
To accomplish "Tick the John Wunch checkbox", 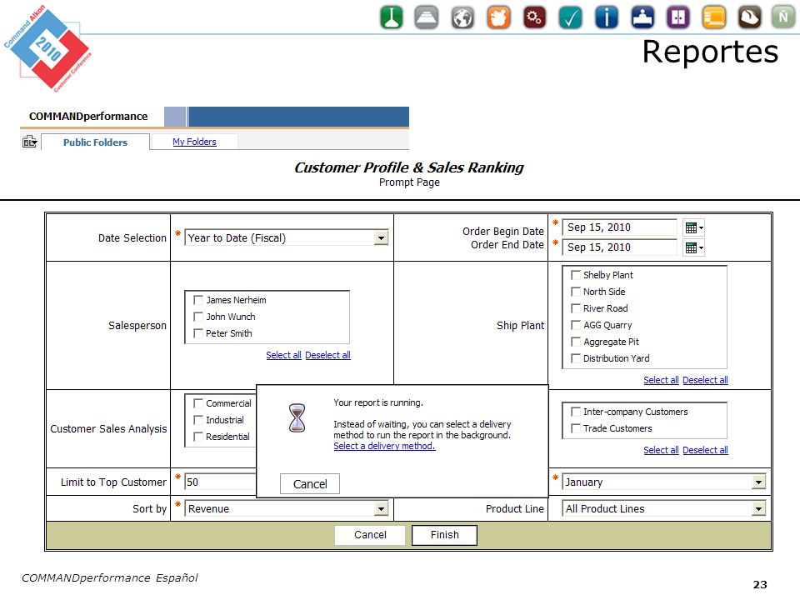I will 198,317.
